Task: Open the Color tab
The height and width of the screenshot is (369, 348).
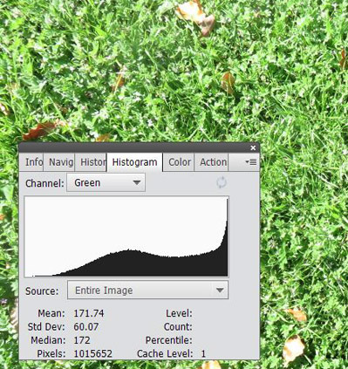Action: (x=180, y=162)
